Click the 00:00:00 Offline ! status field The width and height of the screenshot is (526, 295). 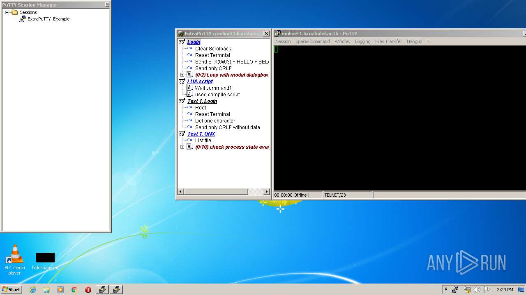[x=298, y=195]
